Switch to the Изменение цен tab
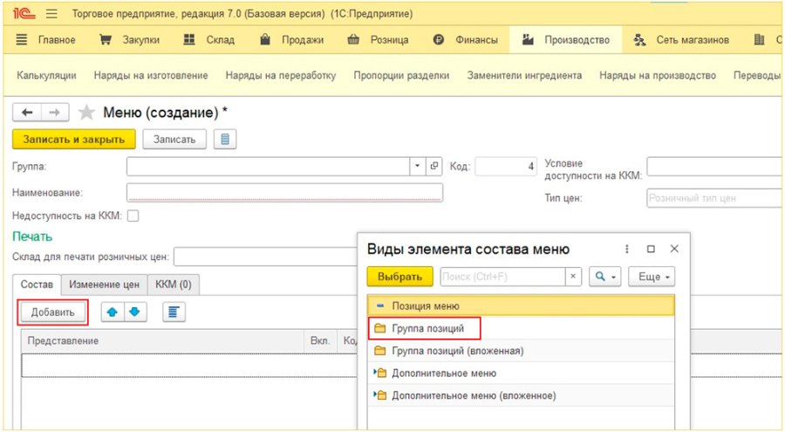 click(104, 285)
